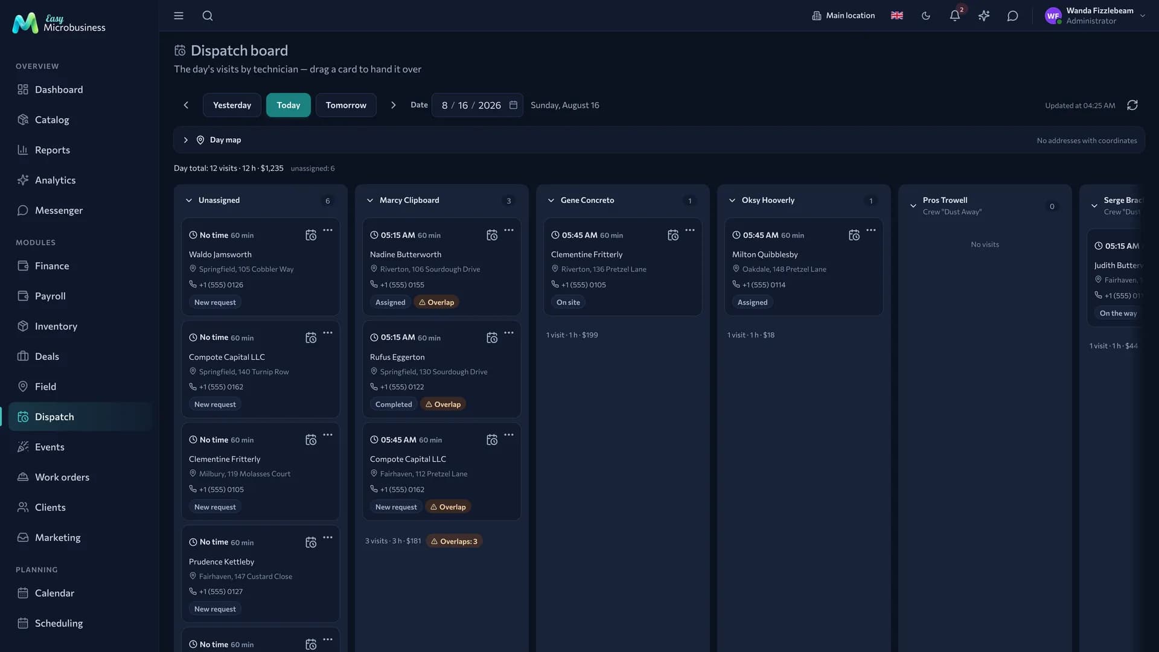Collapse Marcy Clipboard column
This screenshot has width=1159, height=652.
[370, 200]
